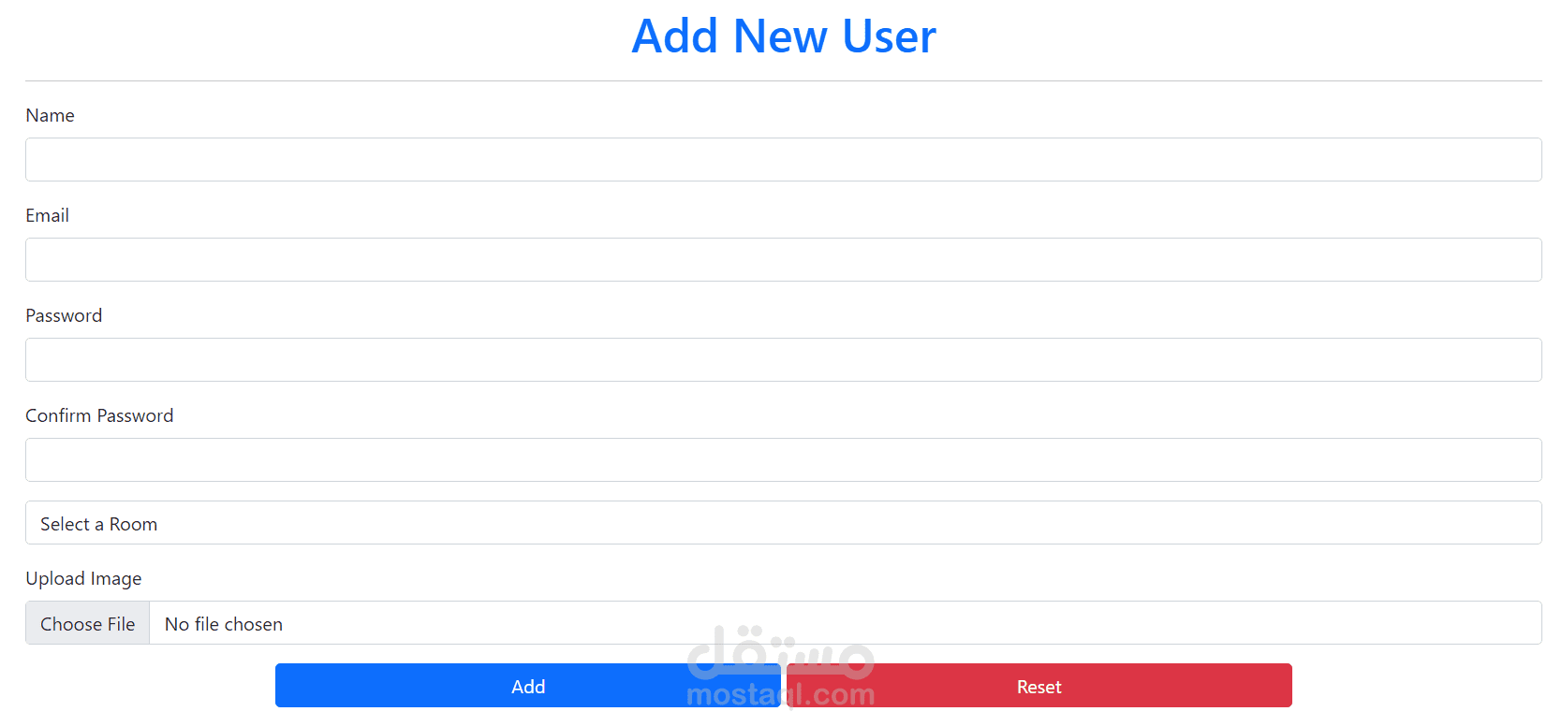Click the word User in the heading

tap(889, 37)
